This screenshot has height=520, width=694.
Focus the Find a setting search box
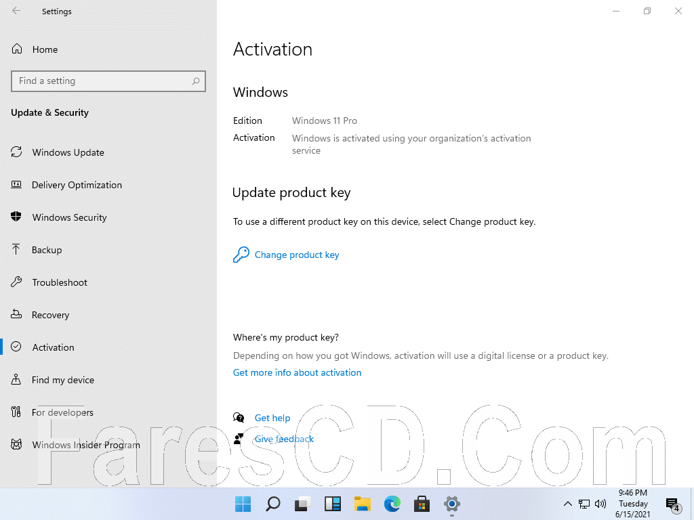[x=108, y=81]
